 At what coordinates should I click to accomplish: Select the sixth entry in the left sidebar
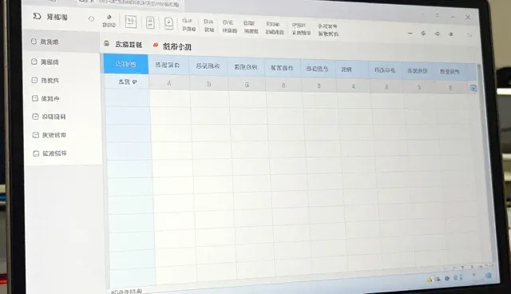50,135
